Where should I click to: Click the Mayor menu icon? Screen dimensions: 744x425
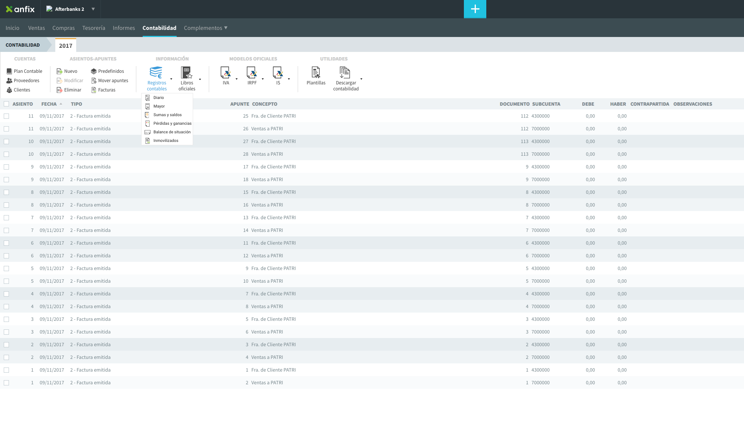pyautogui.click(x=148, y=106)
